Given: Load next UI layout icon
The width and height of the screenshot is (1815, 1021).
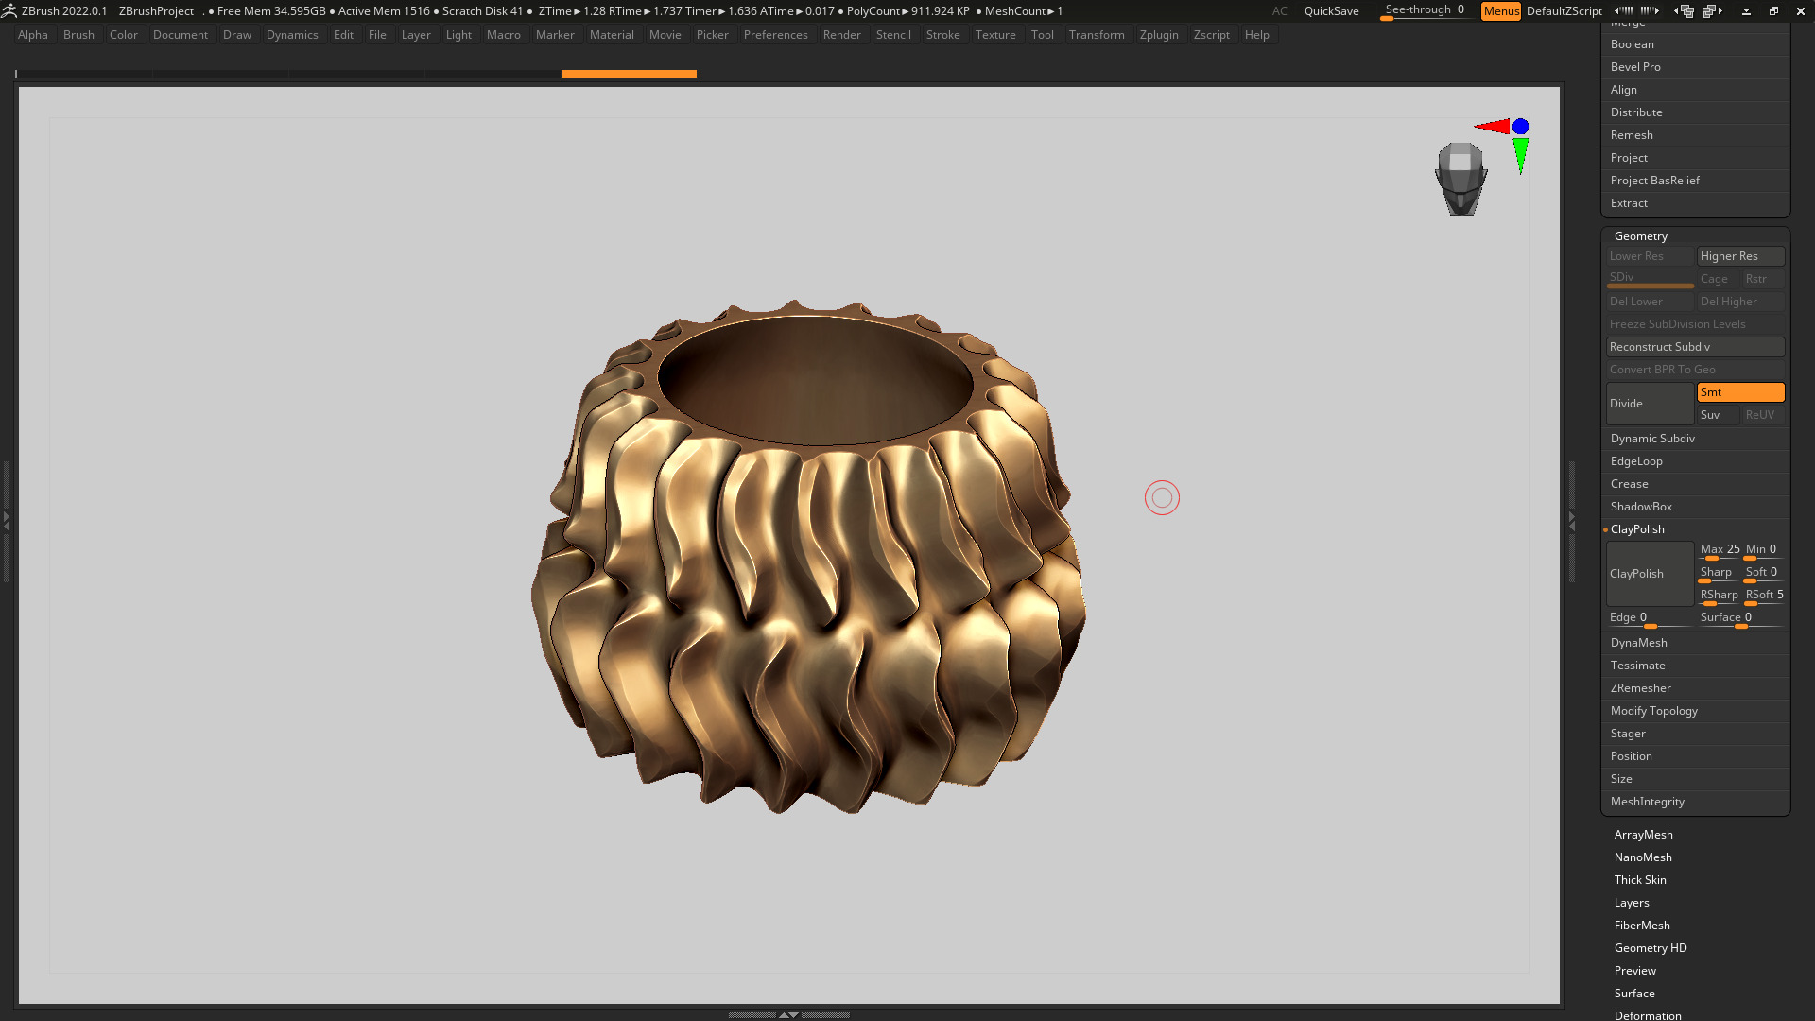Looking at the screenshot, I should click(1713, 10).
